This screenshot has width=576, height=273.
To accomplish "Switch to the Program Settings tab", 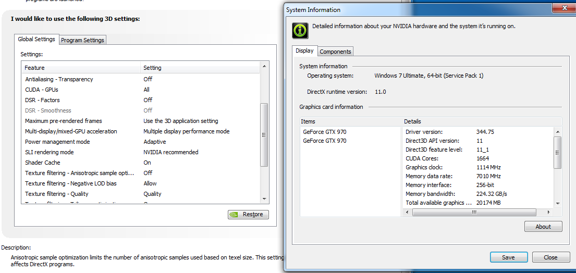I will (83, 40).
